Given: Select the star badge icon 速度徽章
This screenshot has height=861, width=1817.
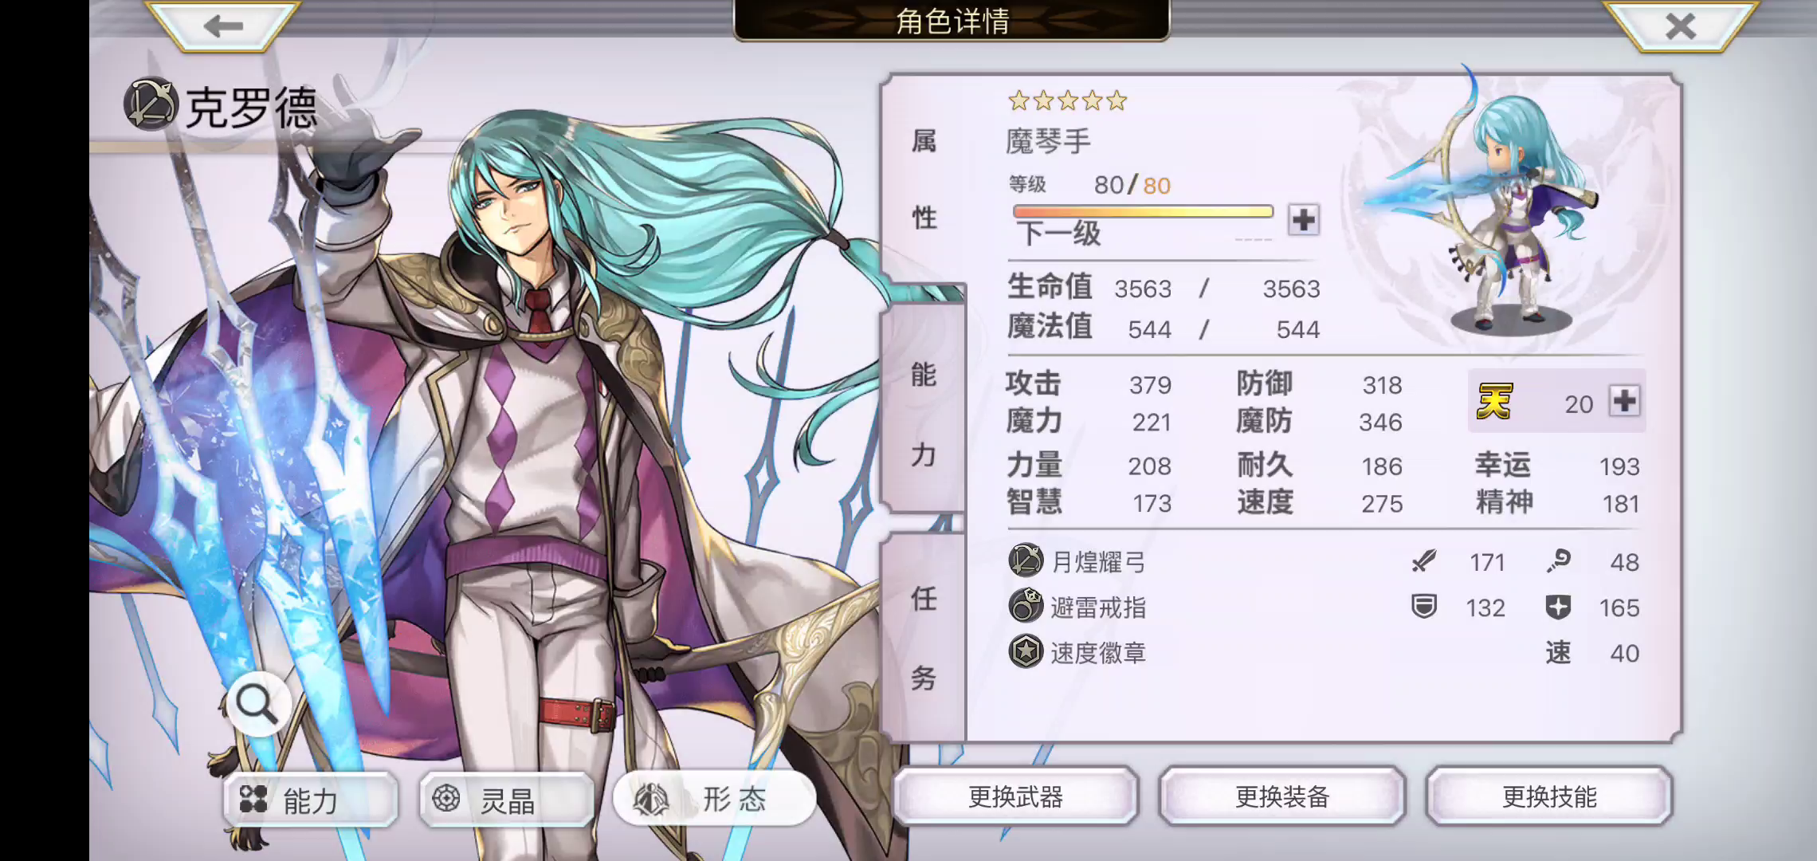Looking at the screenshot, I should 1026,651.
